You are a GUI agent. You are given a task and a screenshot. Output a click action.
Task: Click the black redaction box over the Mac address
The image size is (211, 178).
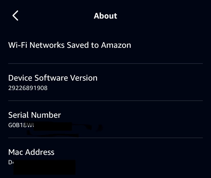pos(45,167)
